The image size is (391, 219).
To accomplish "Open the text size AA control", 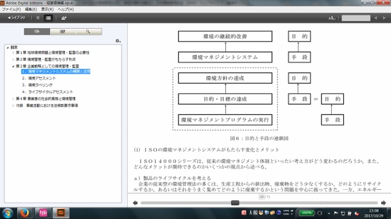I will click(x=332, y=18).
